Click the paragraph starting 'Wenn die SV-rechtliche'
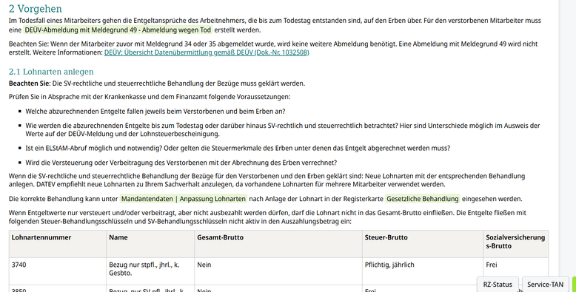The height and width of the screenshot is (292, 576). pyautogui.click(x=267, y=180)
